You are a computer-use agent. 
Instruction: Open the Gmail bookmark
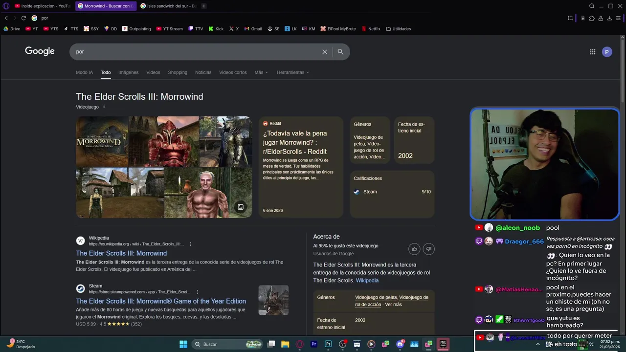[x=253, y=29]
